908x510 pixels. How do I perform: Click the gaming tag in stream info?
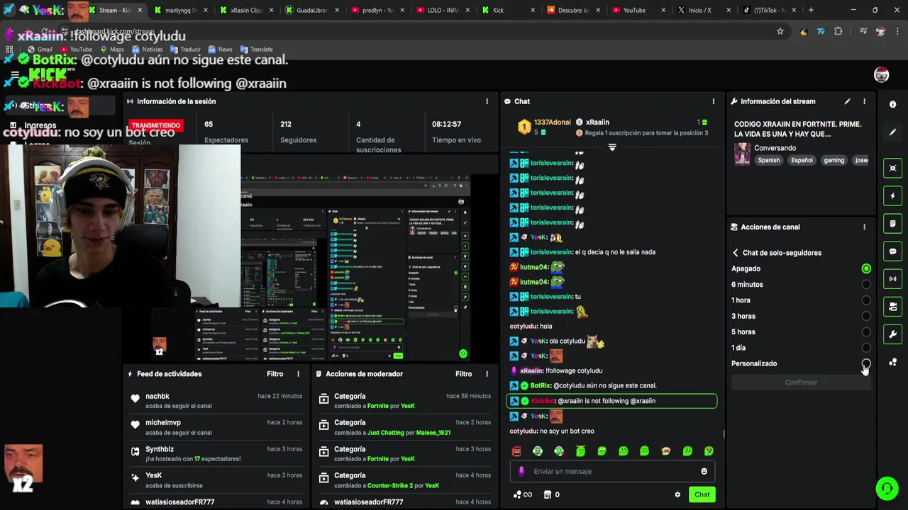[x=834, y=160]
